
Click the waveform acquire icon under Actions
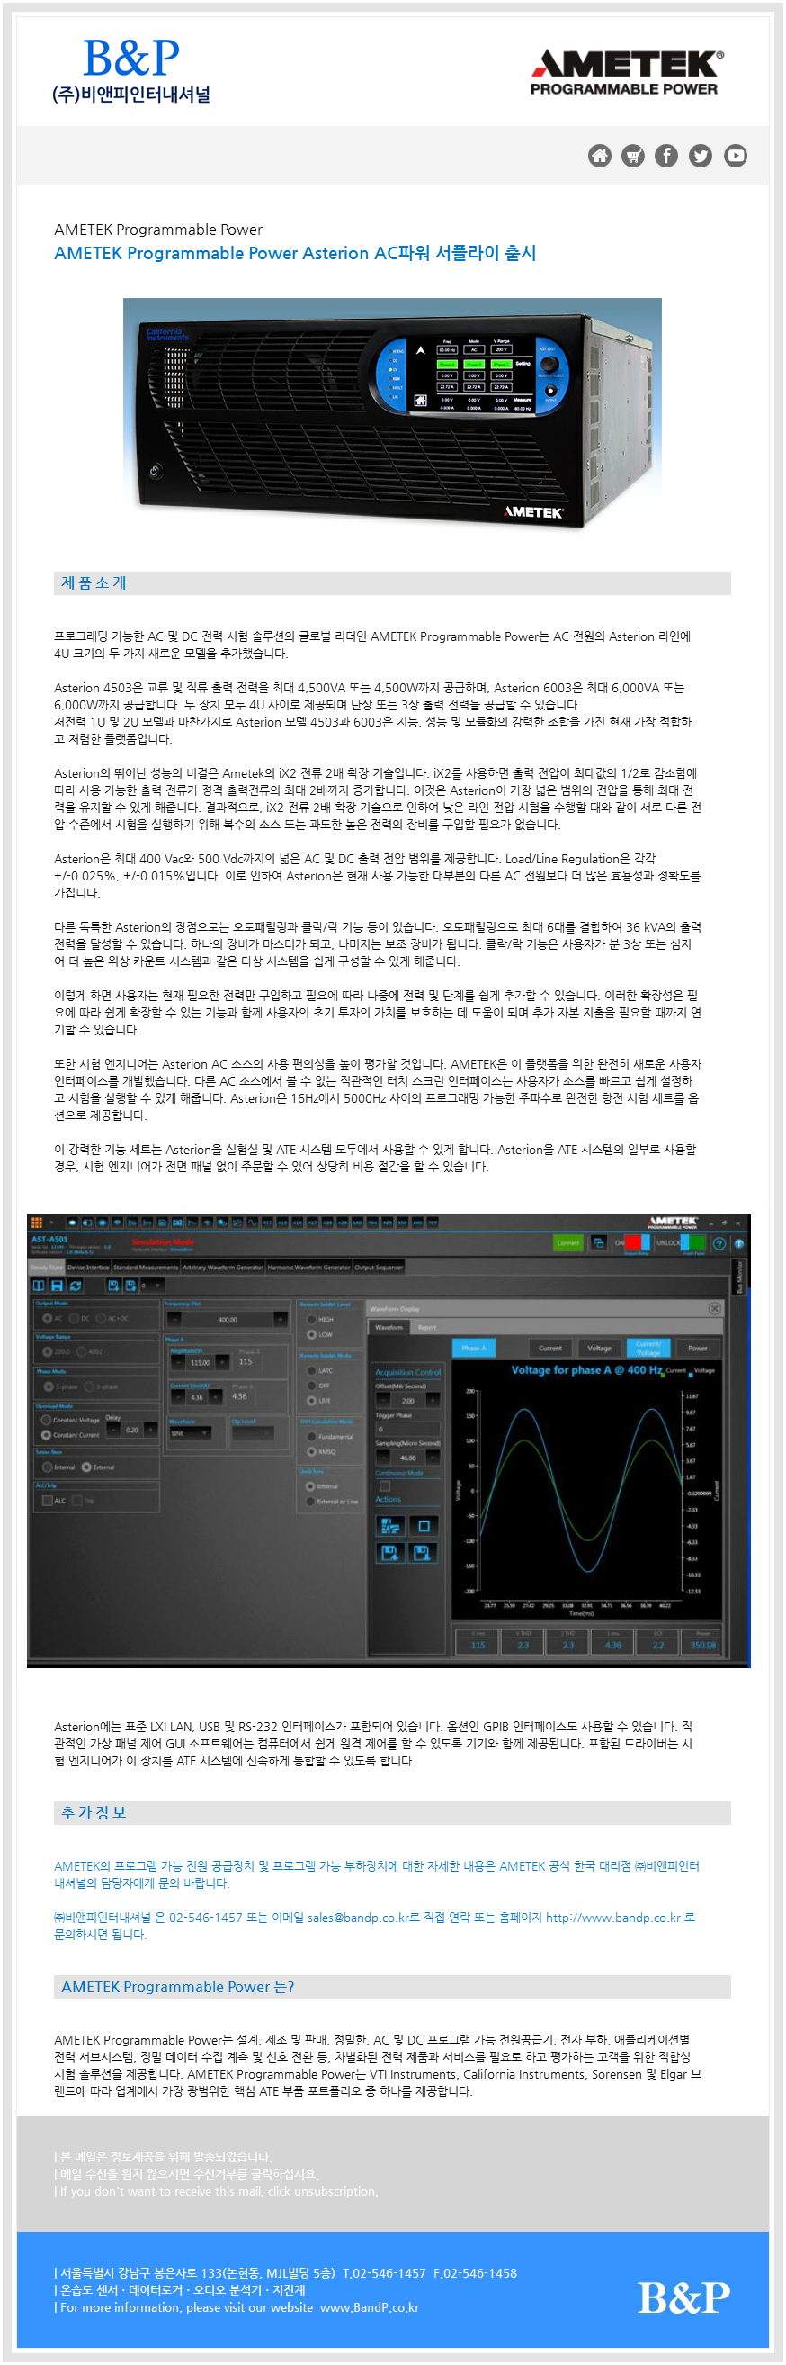390,1526
